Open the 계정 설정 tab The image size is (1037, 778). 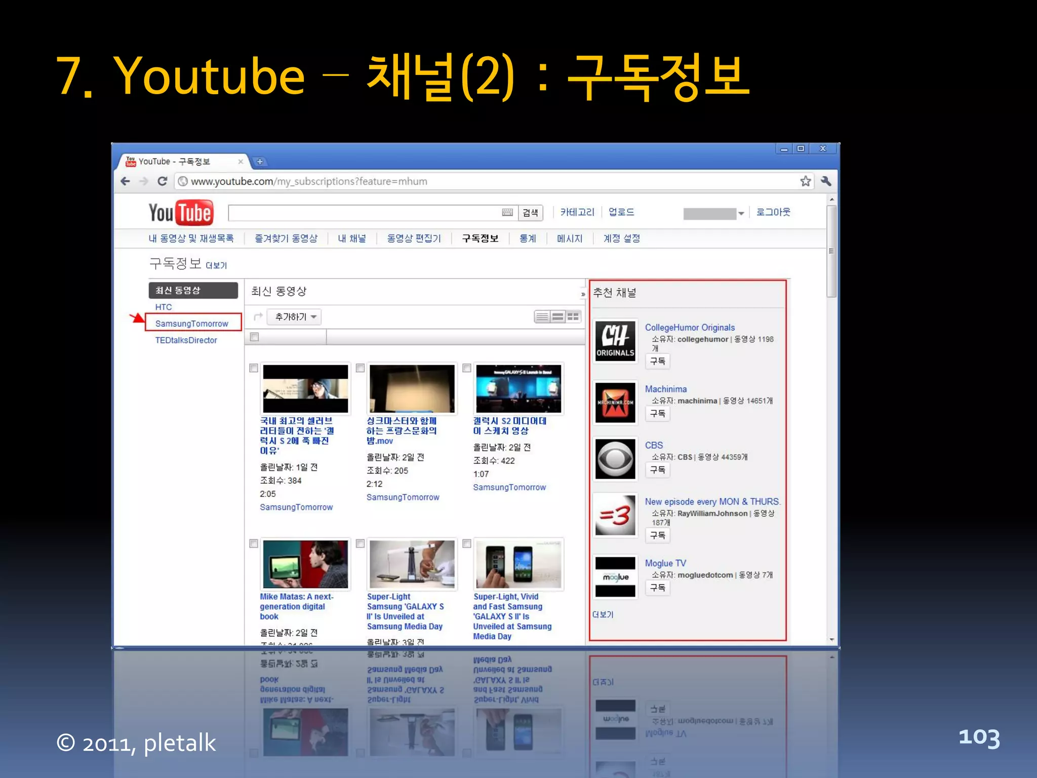[621, 238]
